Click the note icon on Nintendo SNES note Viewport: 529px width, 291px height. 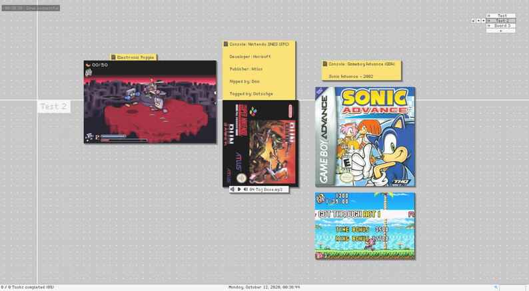tap(226, 44)
